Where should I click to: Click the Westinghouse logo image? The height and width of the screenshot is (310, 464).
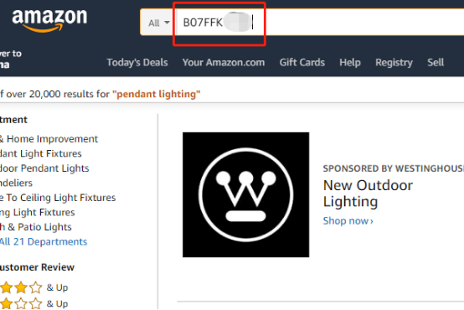pyautogui.click(x=246, y=195)
